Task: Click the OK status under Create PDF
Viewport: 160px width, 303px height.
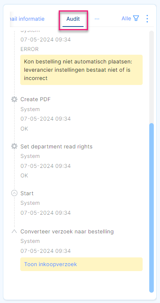Action: (24, 128)
